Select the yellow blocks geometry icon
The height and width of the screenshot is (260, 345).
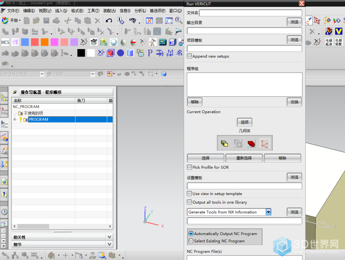(x=225, y=143)
